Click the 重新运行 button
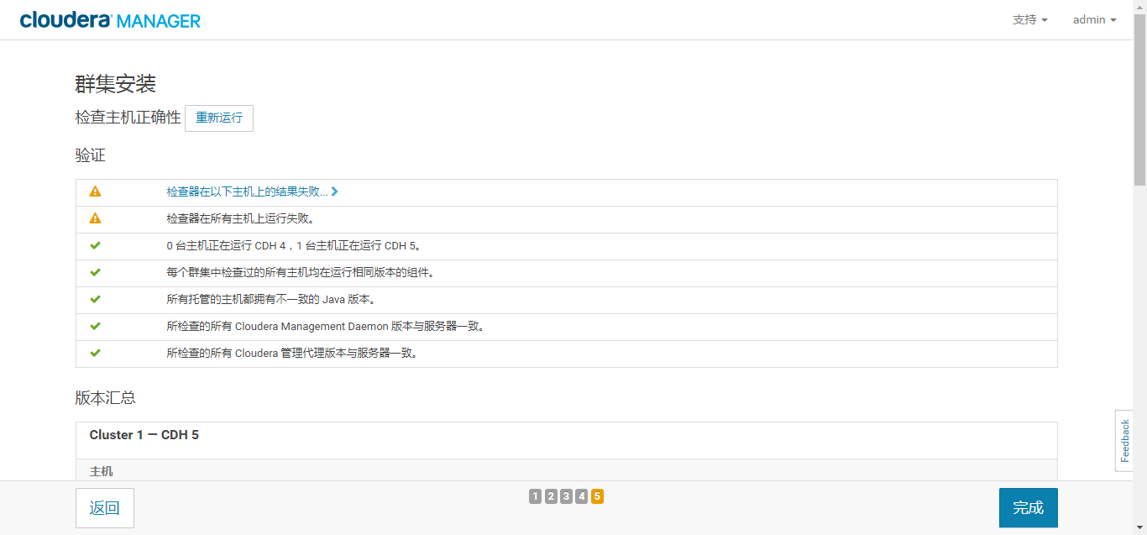Image resolution: width=1147 pixels, height=535 pixels. click(x=219, y=118)
